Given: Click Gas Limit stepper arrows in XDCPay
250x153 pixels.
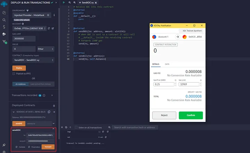Looking at the screenshot, I should pyautogui.click(x=200, y=84).
